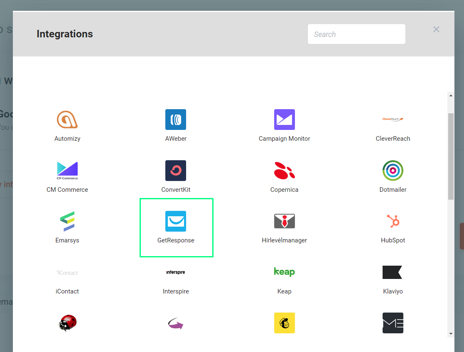Click the integrations list scrollbar thumb
Screen dimensions: 464x352
pos(451,156)
